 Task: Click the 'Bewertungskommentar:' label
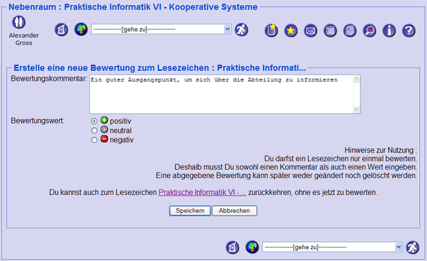pos(49,79)
